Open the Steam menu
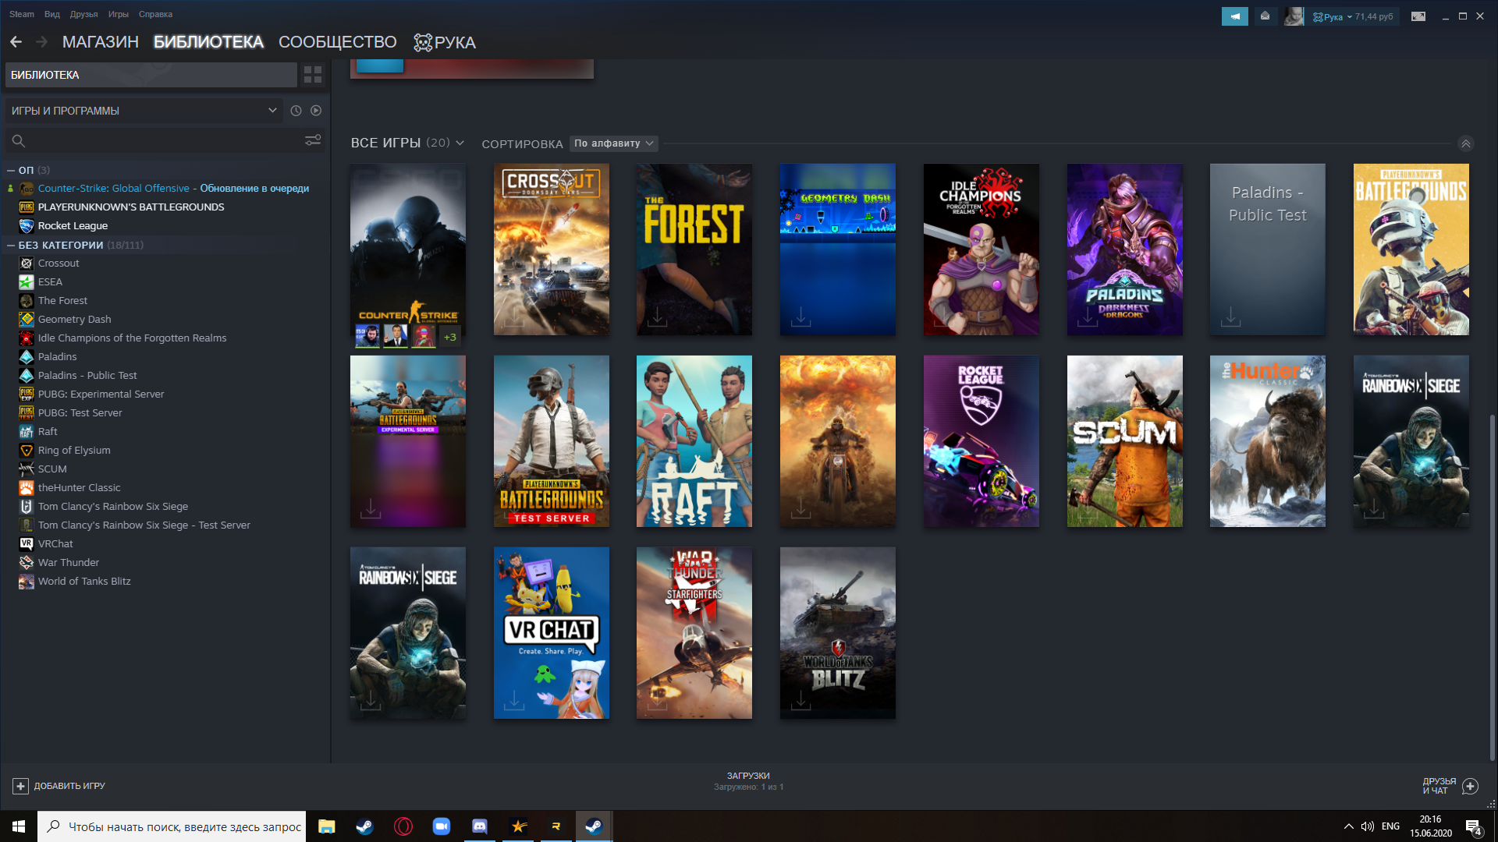Screen dimensions: 1498x842 tap(22, 14)
